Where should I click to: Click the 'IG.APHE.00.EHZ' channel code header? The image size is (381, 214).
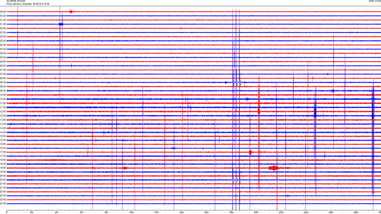pos(16,1)
